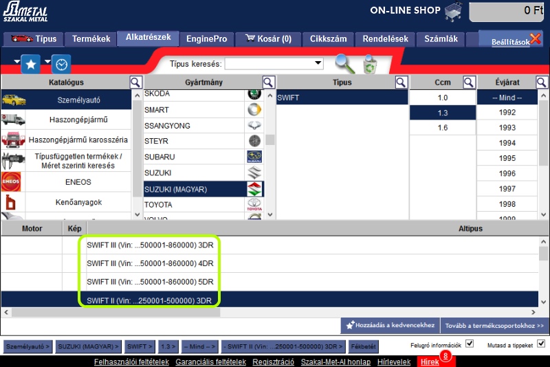
Task: Open the Évjárat column search icon
Action: (x=542, y=82)
